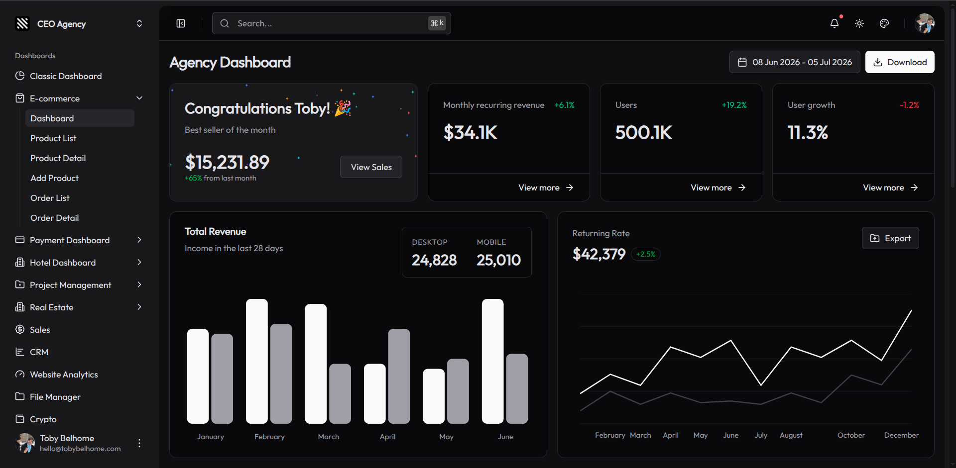Click the CRM chart icon
Viewport: 956px width, 468px height.
tap(20, 352)
